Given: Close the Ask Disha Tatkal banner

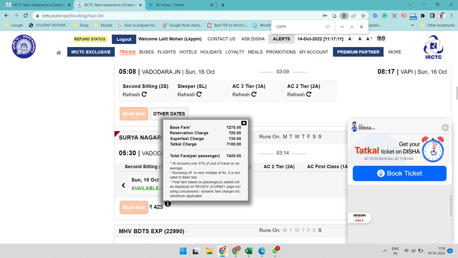Looking at the screenshot, I should [445, 128].
